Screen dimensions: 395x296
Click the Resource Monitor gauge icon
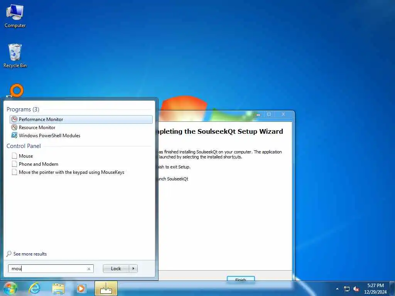tap(14, 127)
